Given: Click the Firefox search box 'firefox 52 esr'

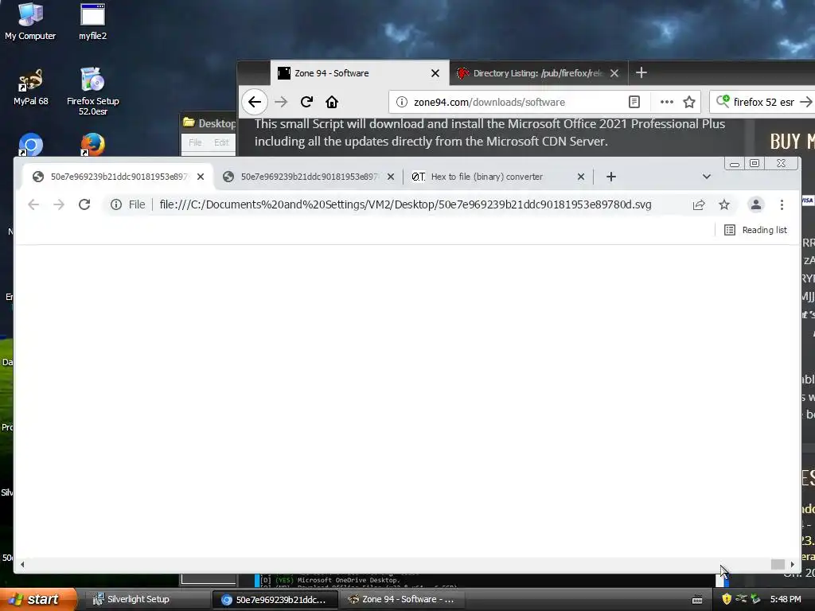Looking at the screenshot, I should (x=763, y=102).
